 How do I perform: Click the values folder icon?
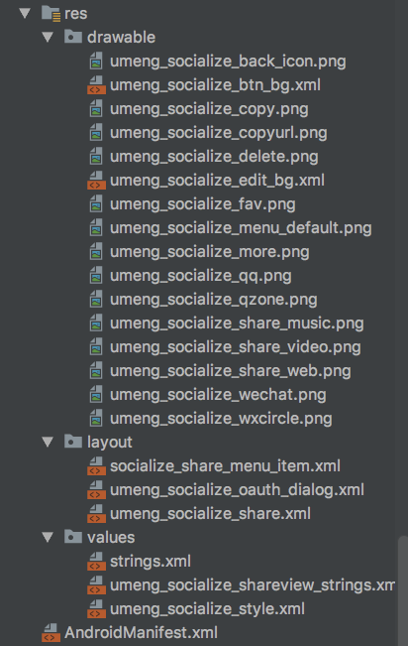[x=73, y=537]
